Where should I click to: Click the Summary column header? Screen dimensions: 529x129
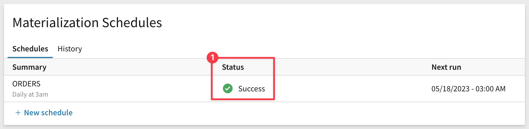(x=29, y=67)
